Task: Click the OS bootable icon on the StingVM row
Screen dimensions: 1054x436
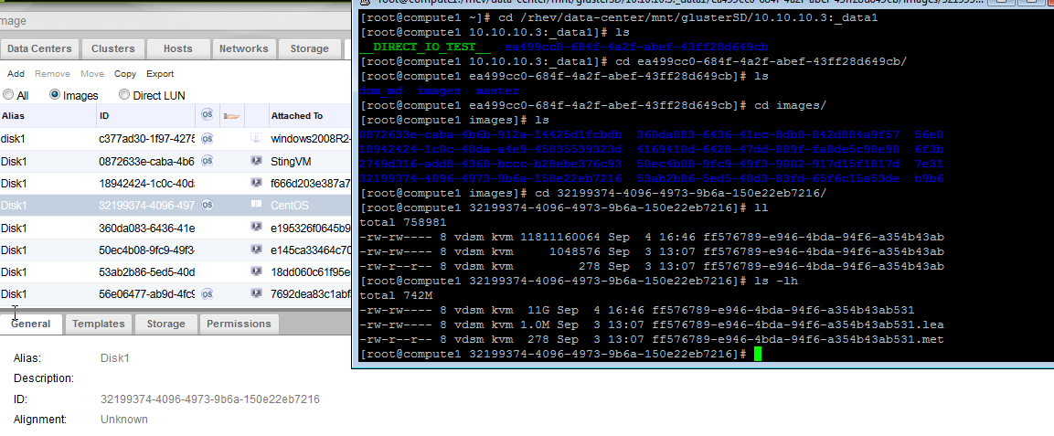Action: [208, 161]
